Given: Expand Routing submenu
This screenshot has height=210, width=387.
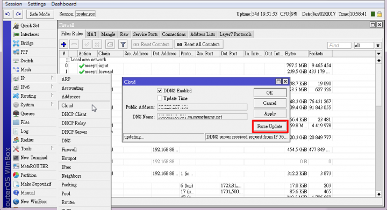Looking at the screenshot, I should [x=34, y=96].
